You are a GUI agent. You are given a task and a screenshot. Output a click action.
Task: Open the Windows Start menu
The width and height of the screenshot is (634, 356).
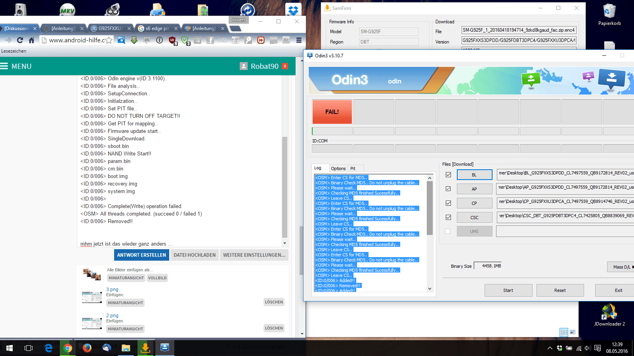(x=10, y=348)
